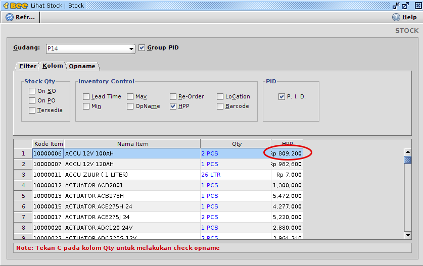The height and width of the screenshot is (266, 423).
Task: Check the Barcode option
Action: 220,106
